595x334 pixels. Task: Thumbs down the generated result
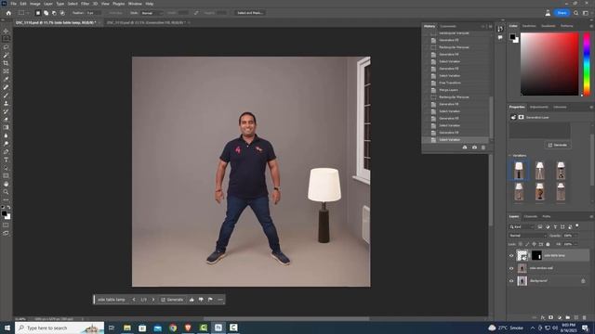tap(201, 300)
